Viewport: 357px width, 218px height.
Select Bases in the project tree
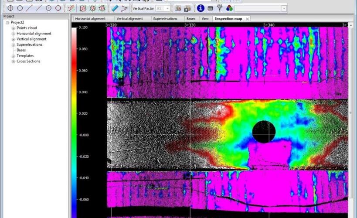(x=21, y=50)
